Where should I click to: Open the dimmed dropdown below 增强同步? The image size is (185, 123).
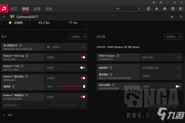(x=66, y=105)
